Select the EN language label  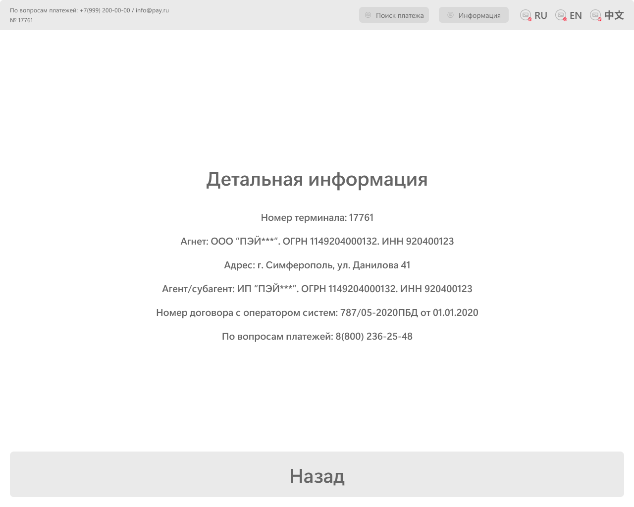pyautogui.click(x=576, y=15)
